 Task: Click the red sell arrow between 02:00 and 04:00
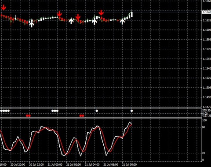[x=78, y=17]
